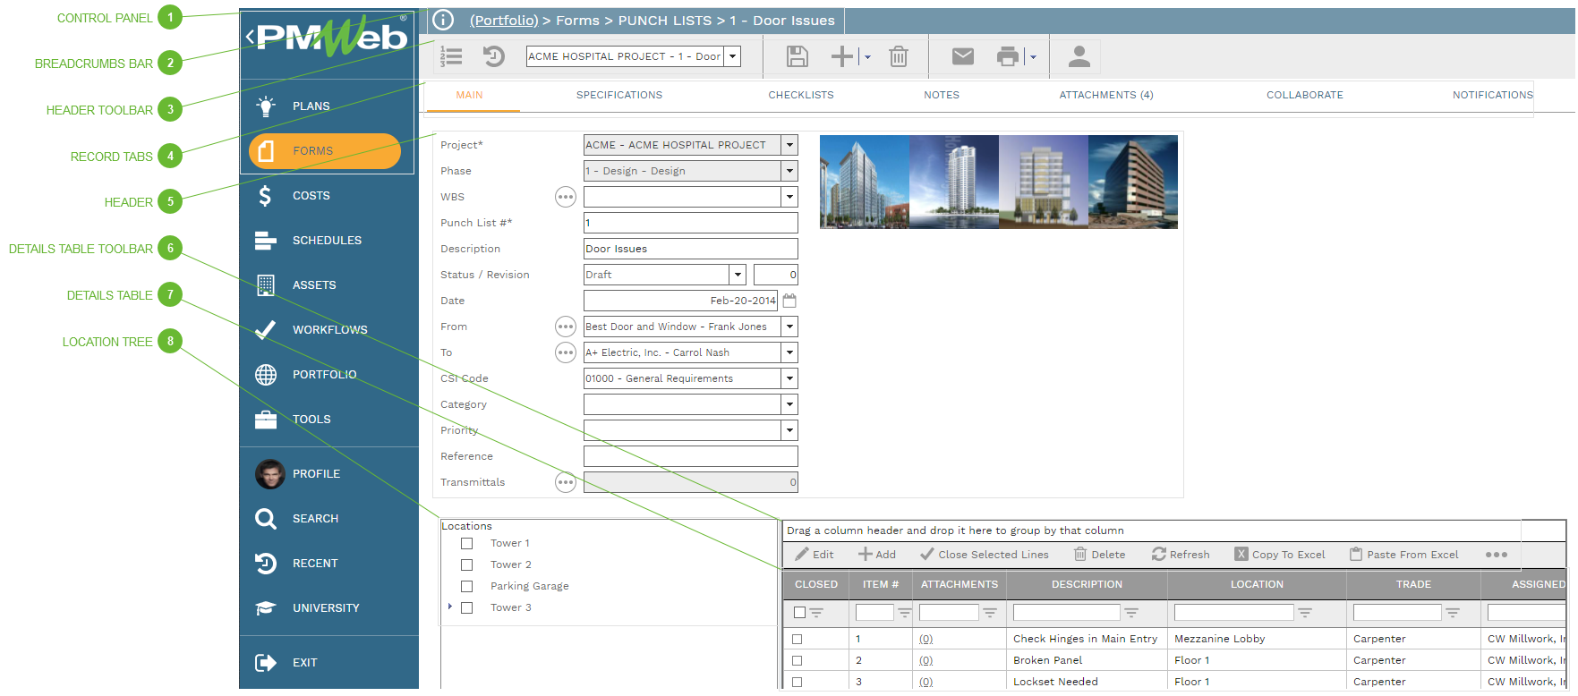The width and height of the screenshot is (1578, 696).
Task: Expand the Tower 3 tree node arrow
Action: (x=449, y=607)
